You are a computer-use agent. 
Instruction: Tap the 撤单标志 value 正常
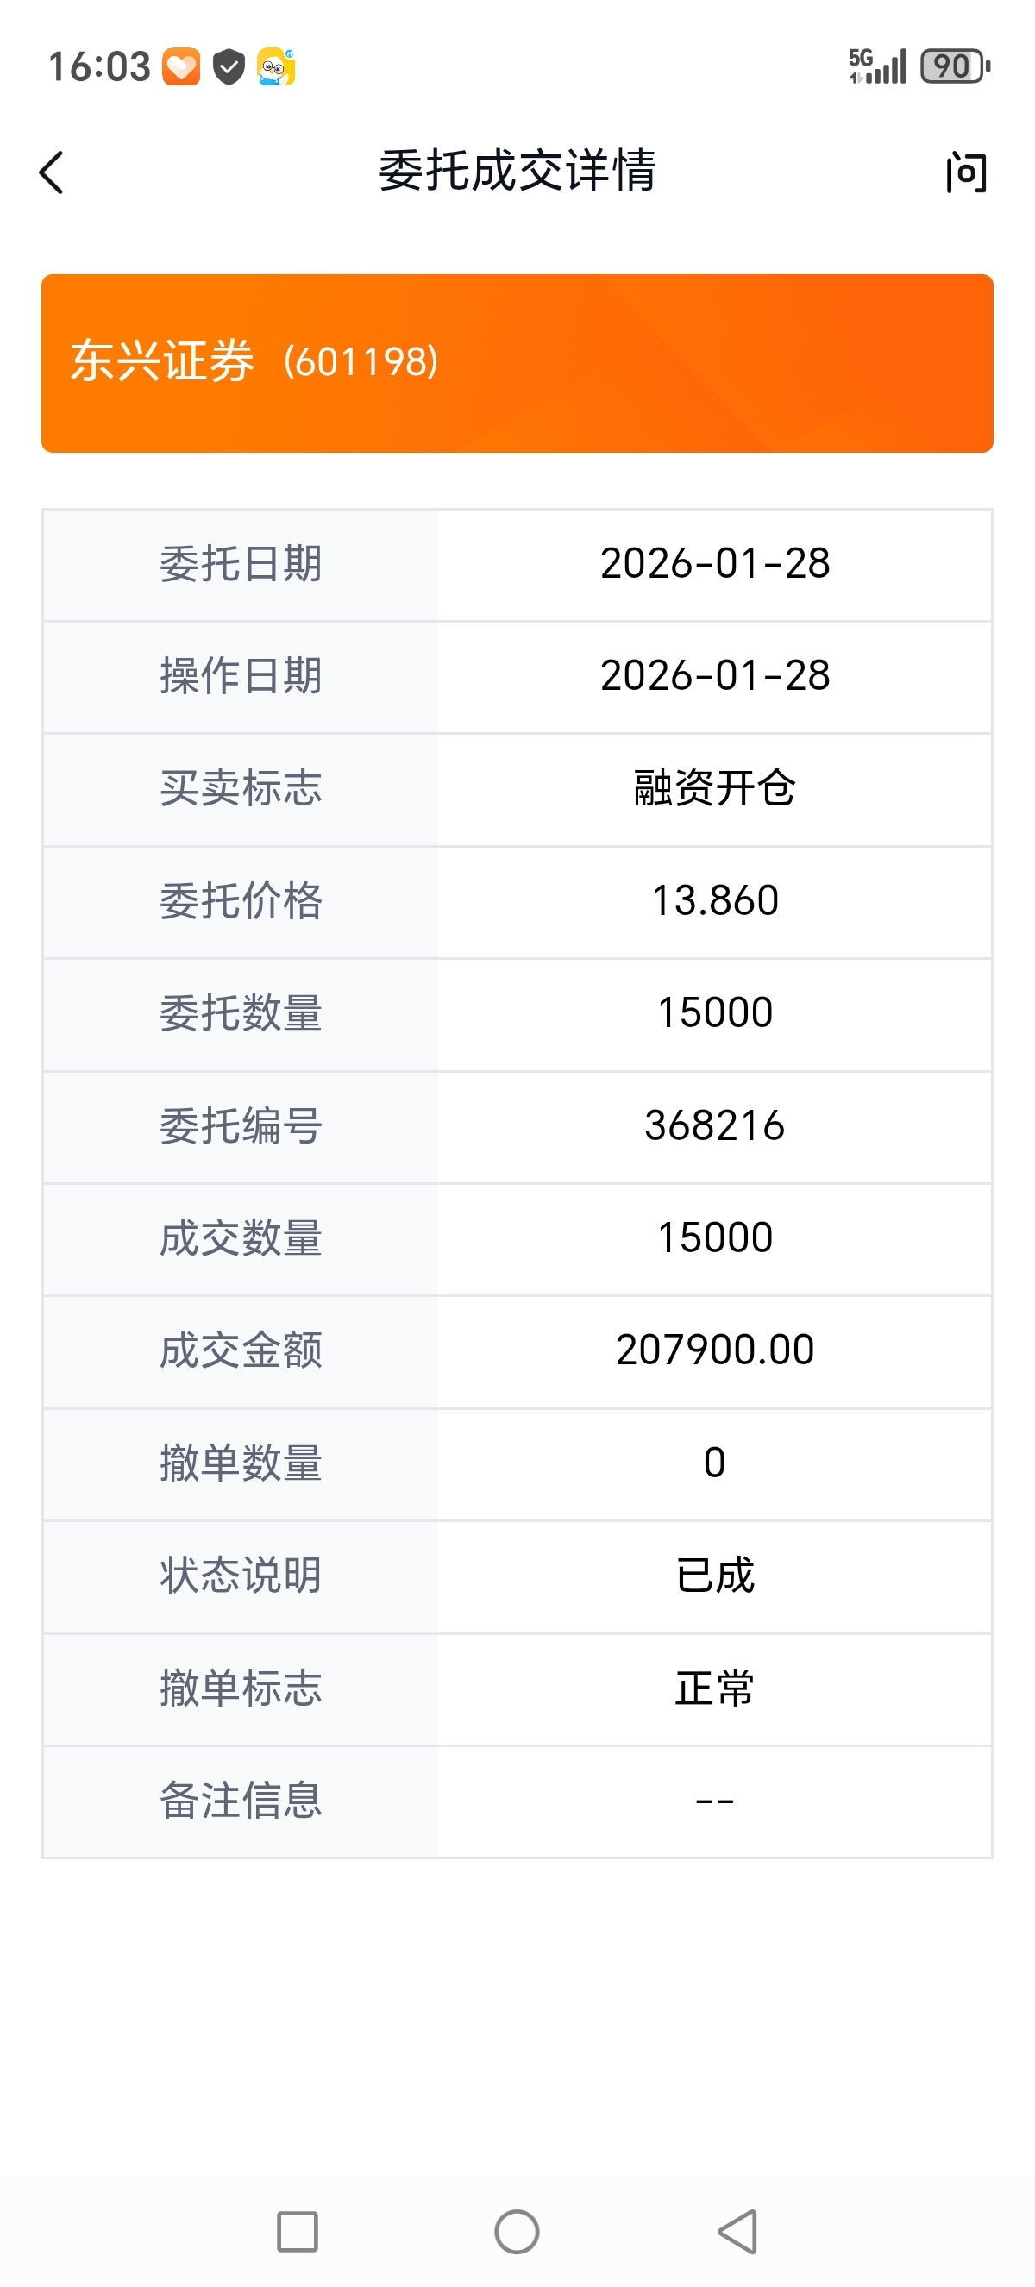(x=714, y=1689)
